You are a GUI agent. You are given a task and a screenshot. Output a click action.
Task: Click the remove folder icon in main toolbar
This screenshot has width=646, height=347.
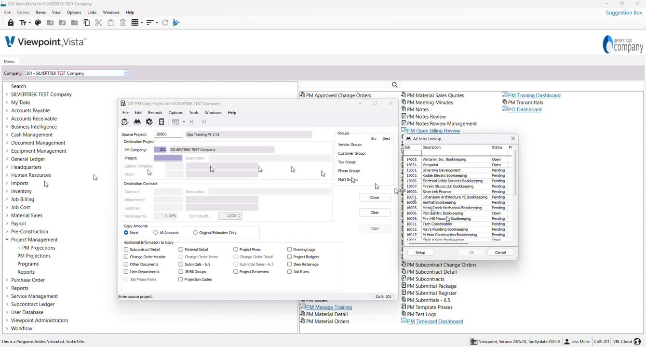point(74,23)
